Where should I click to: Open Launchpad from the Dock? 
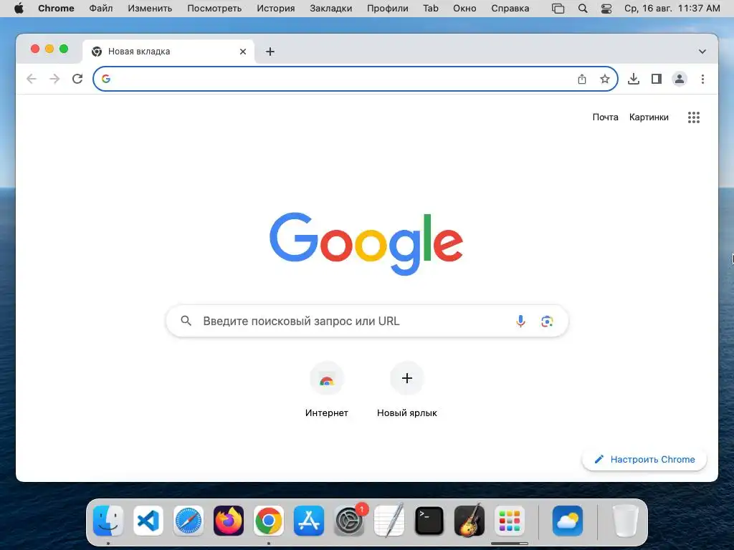click(x=510, y=521)
